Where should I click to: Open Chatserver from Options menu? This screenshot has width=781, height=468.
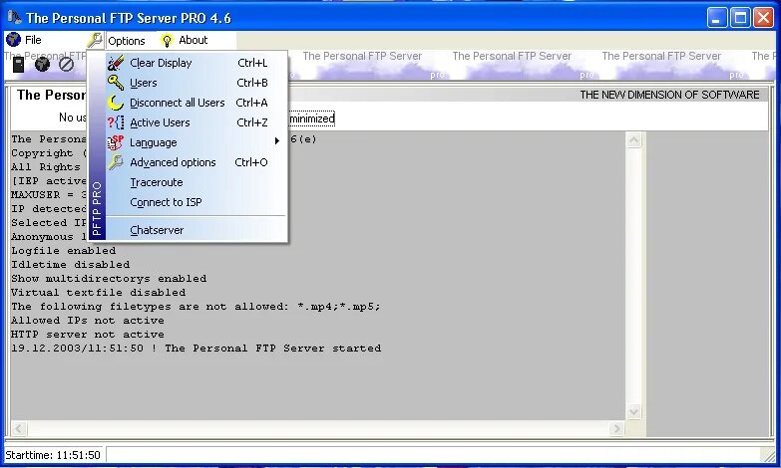(x=188, y=230)
